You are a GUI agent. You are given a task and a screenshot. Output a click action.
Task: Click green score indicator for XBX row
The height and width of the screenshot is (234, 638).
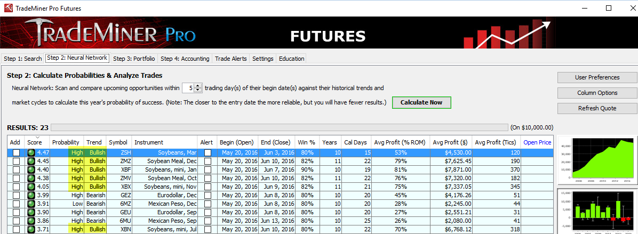(31, 187)
